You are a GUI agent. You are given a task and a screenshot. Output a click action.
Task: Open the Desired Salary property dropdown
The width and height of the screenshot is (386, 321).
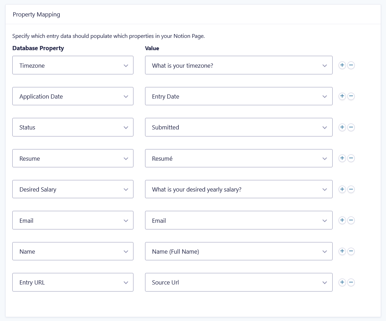pos(73,189)
